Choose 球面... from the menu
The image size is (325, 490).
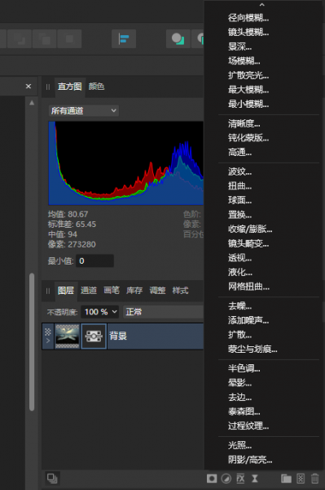(x=239, y=200)
